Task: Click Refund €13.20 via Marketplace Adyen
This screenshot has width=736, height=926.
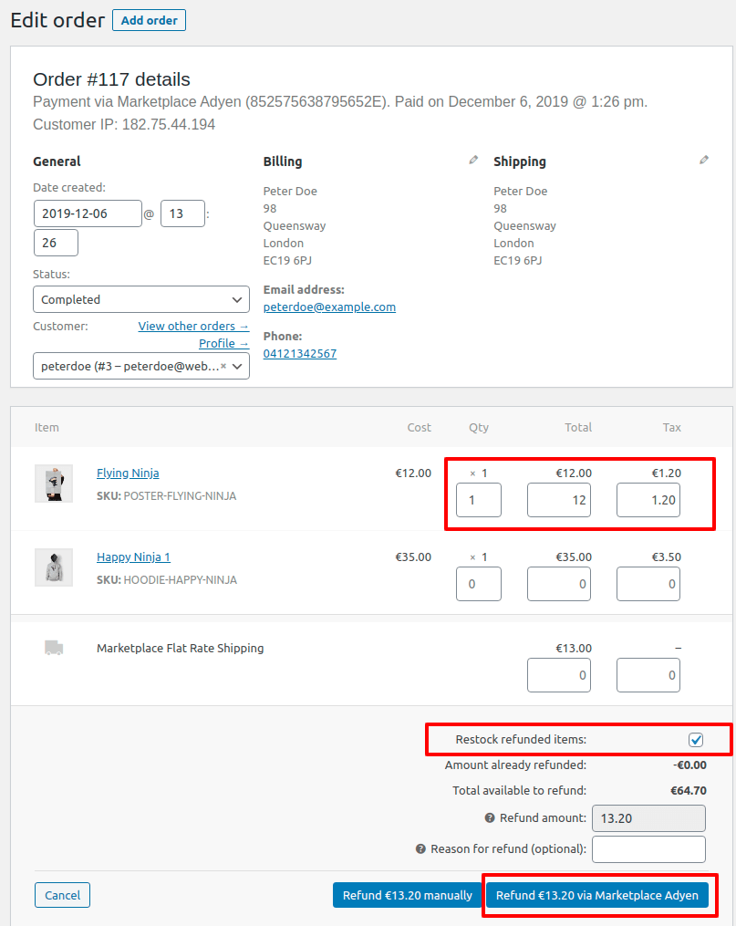Action: click(596, 895)
